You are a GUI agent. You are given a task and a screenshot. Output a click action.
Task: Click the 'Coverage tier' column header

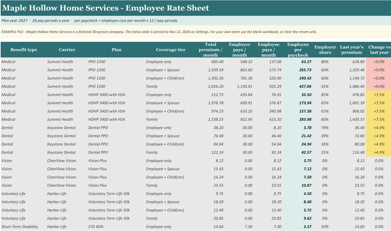point(171,50)
